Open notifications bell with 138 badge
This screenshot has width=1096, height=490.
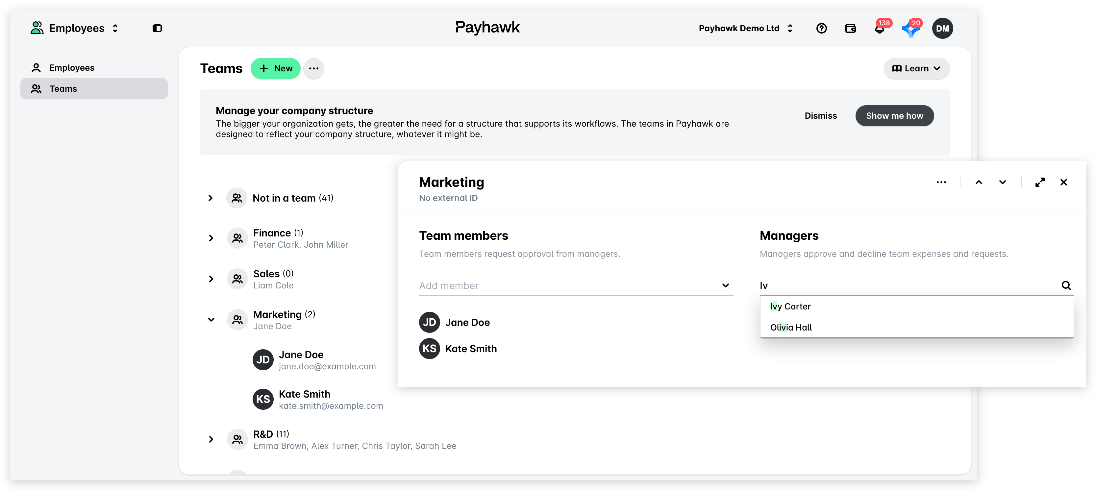[x=880, y=29]
